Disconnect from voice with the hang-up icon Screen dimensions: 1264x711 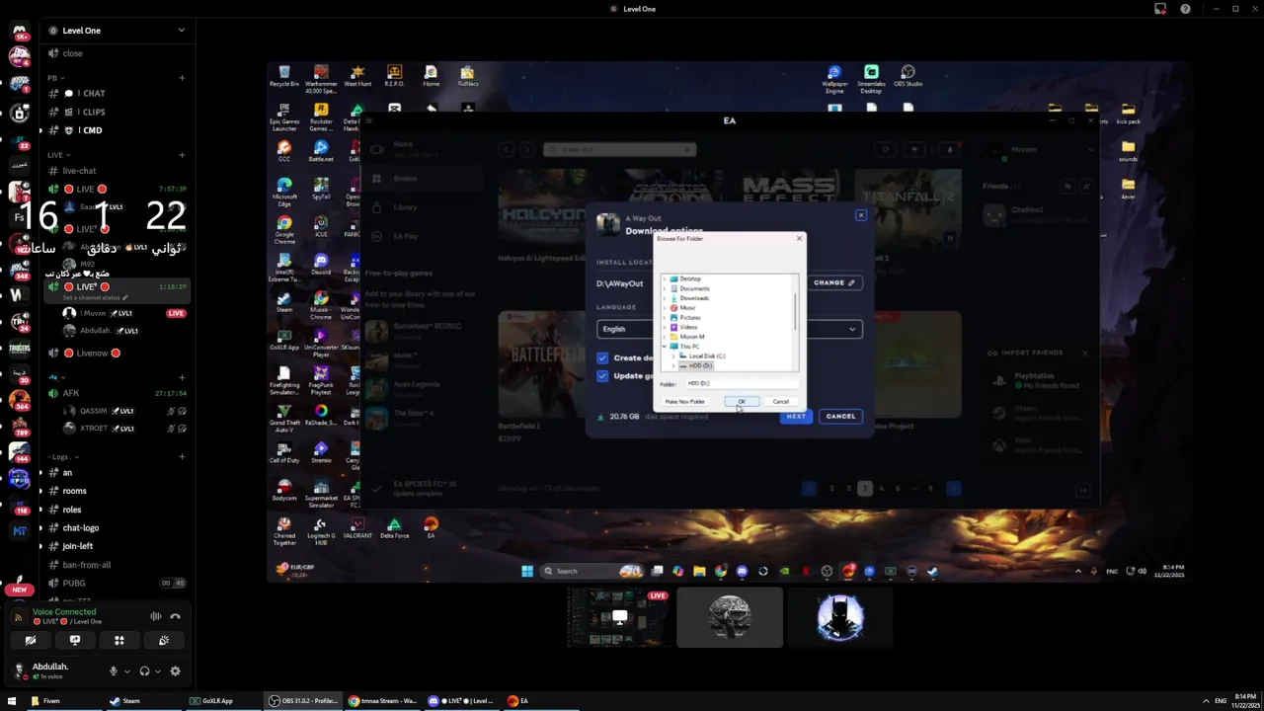point(175,616)
